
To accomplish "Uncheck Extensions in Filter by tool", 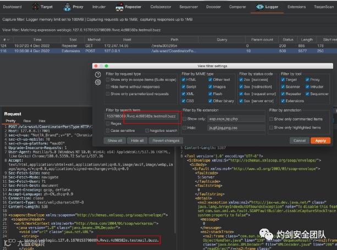I will 283,101.
